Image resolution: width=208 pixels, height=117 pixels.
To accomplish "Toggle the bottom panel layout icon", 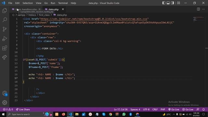I will tap(168, 3).
